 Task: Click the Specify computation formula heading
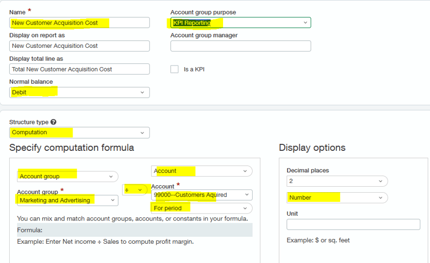tap(71, 148)
